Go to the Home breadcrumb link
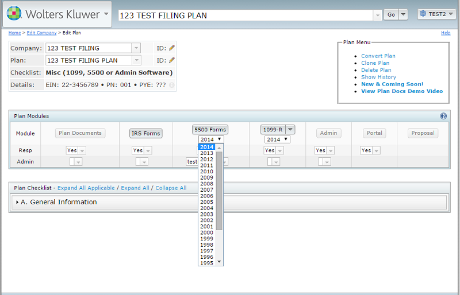 [15, 33]
